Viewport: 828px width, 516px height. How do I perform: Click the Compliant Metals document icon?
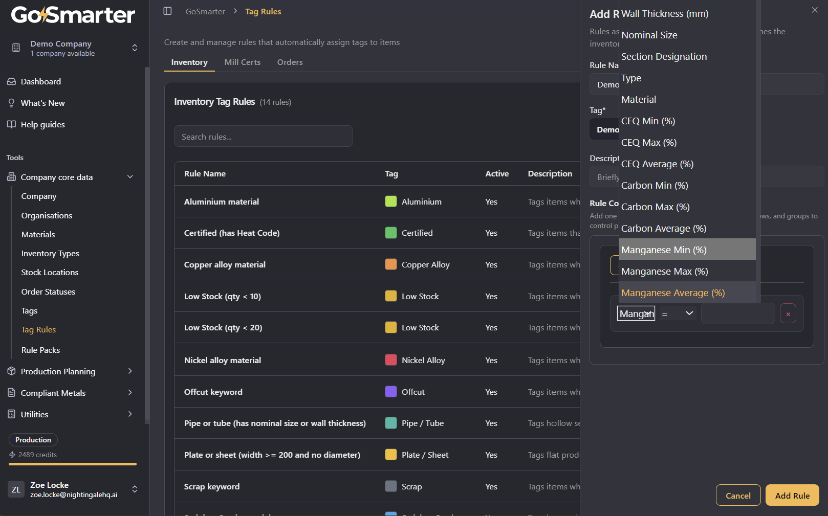pyautogui.click(x=11, y=393)
